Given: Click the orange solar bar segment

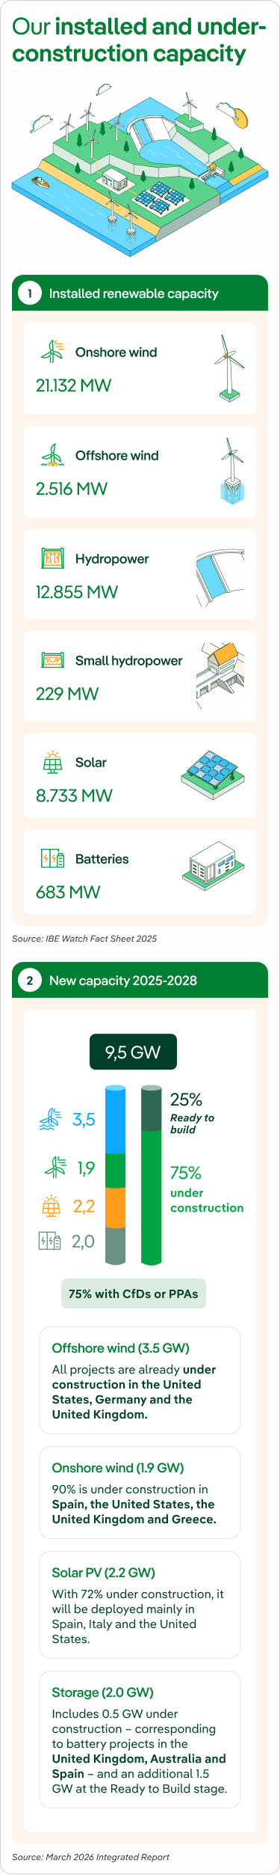Looking at the screenshot, I should click(115, 1208).
